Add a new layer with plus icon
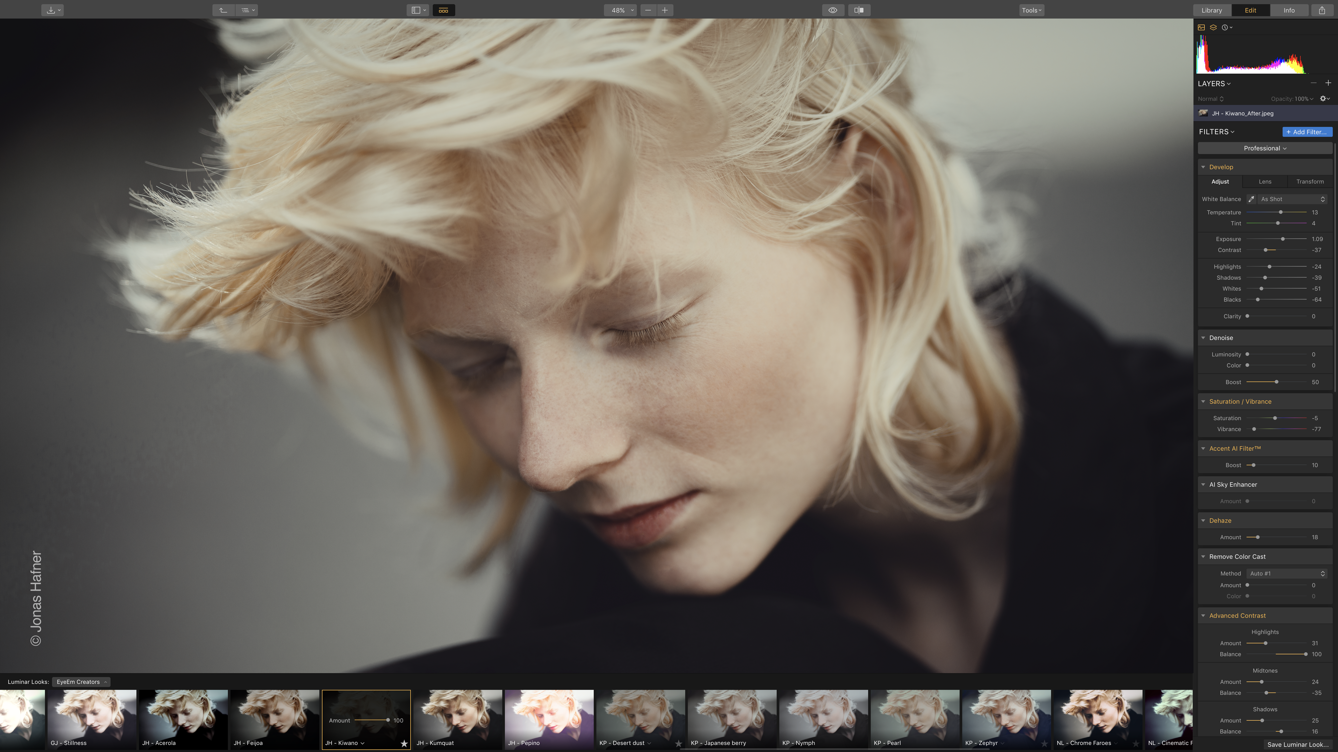This screenshot has width=1338, height=752. click(1328, 83)
